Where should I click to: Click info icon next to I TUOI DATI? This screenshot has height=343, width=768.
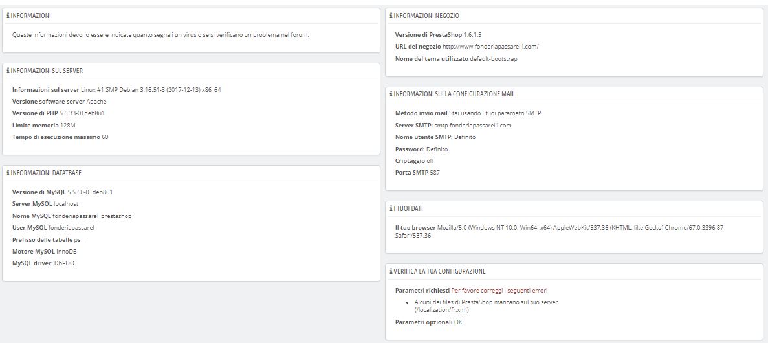[391, 208]
